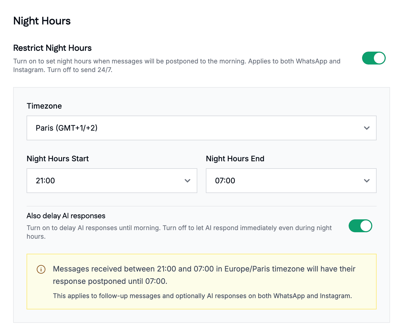Click the banner note about follow-up messages

(x=202, y=296)
